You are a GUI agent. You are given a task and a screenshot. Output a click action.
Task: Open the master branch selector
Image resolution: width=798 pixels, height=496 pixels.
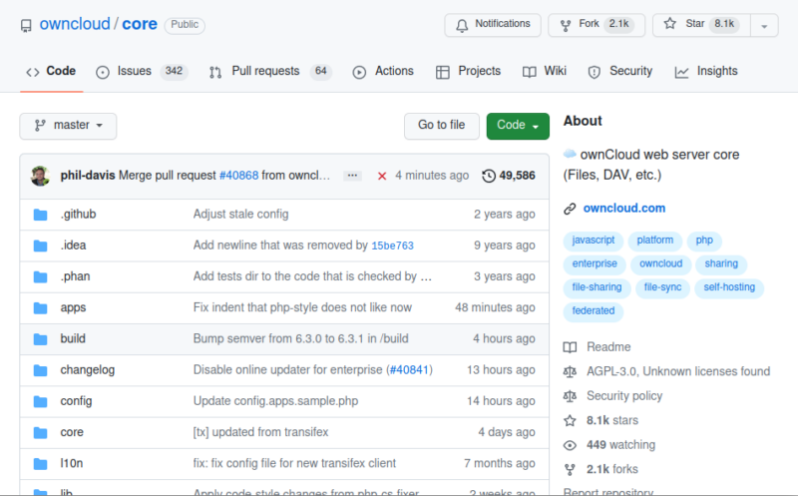68,126
